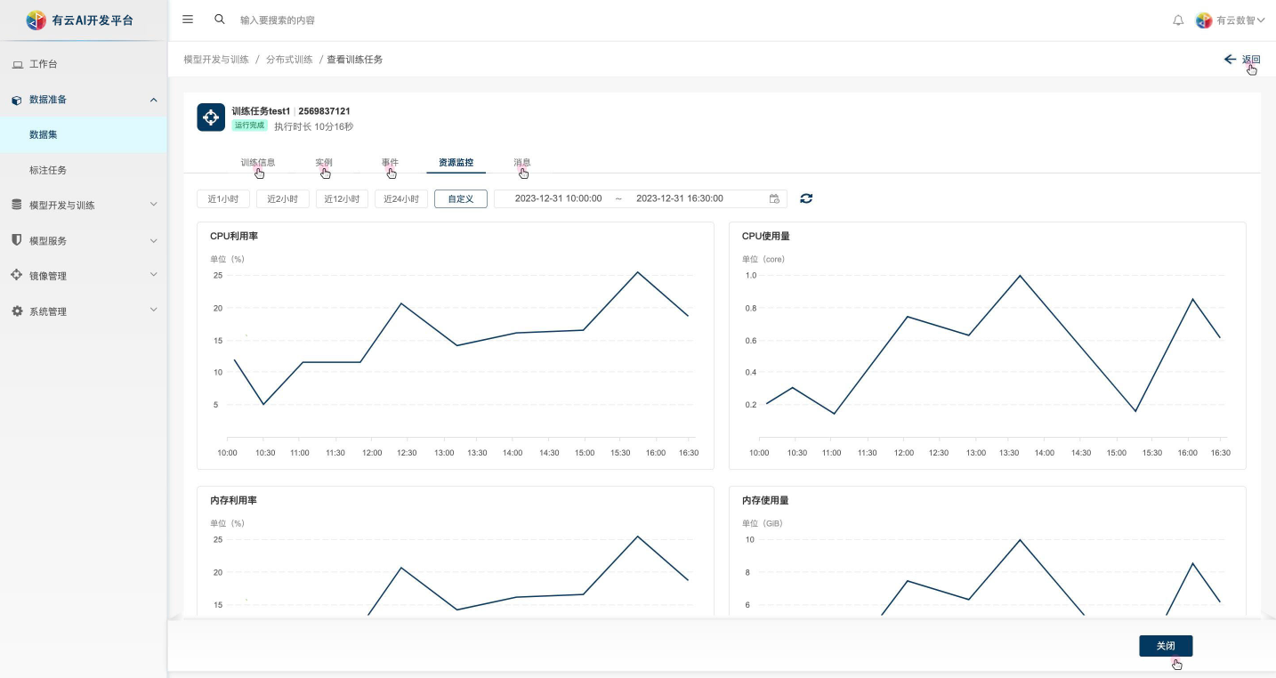Screen dimensions: 1276x678
Task: Click the refresh icon beside date range
Action: 806,198
